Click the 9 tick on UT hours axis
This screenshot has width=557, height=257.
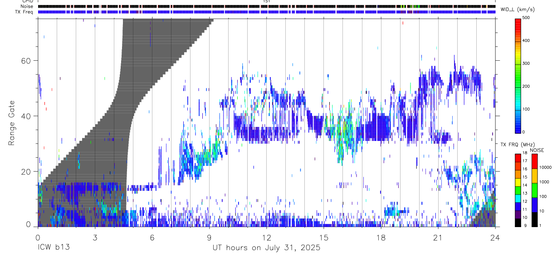click(x=209, y=238)
